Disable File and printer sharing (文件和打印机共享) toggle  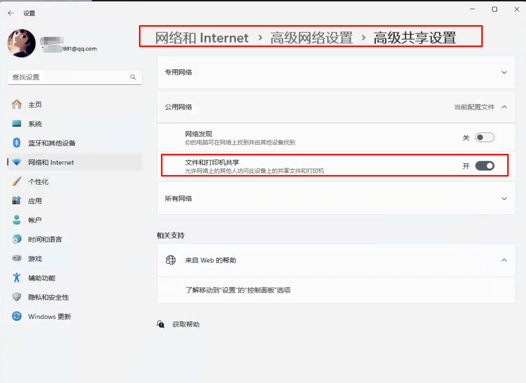click(x=484, y=166)
